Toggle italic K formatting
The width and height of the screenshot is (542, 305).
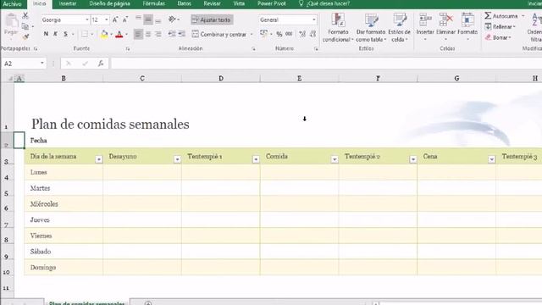[x=55, y=34]
